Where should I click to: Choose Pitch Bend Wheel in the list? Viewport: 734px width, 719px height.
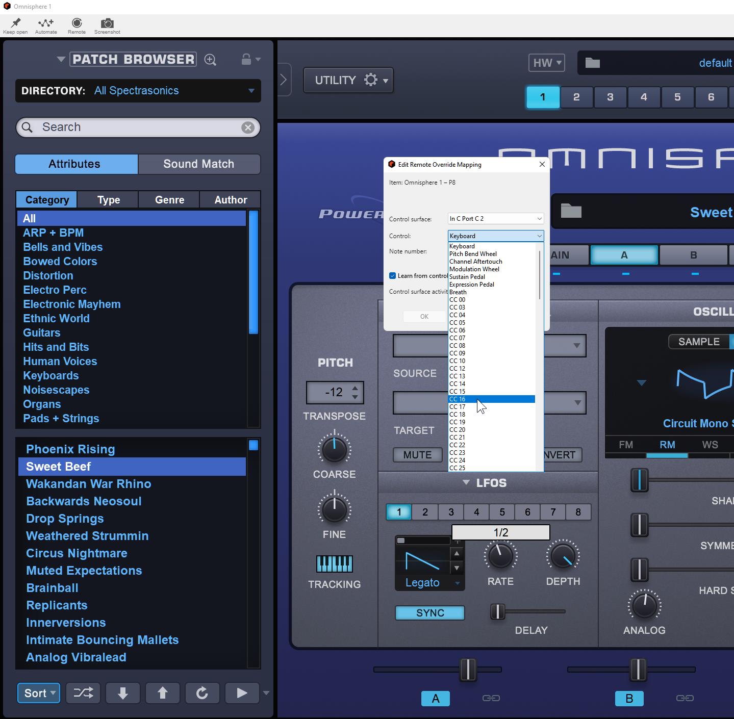(492, 254)
